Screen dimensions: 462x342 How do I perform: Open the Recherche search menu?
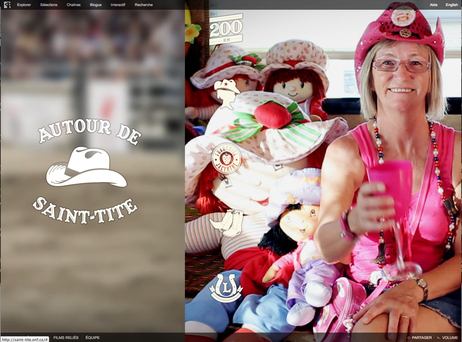pos(144,5)
